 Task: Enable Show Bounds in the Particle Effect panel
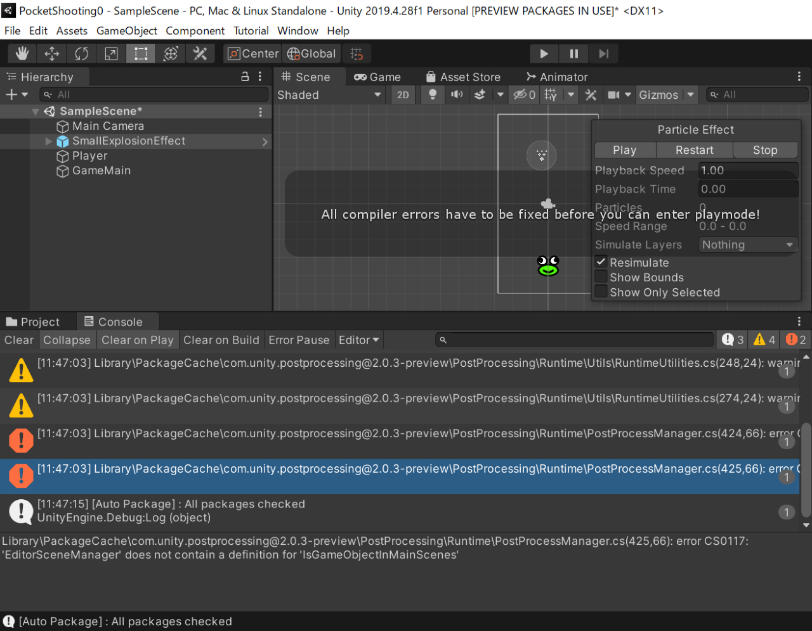pos(601,277)
